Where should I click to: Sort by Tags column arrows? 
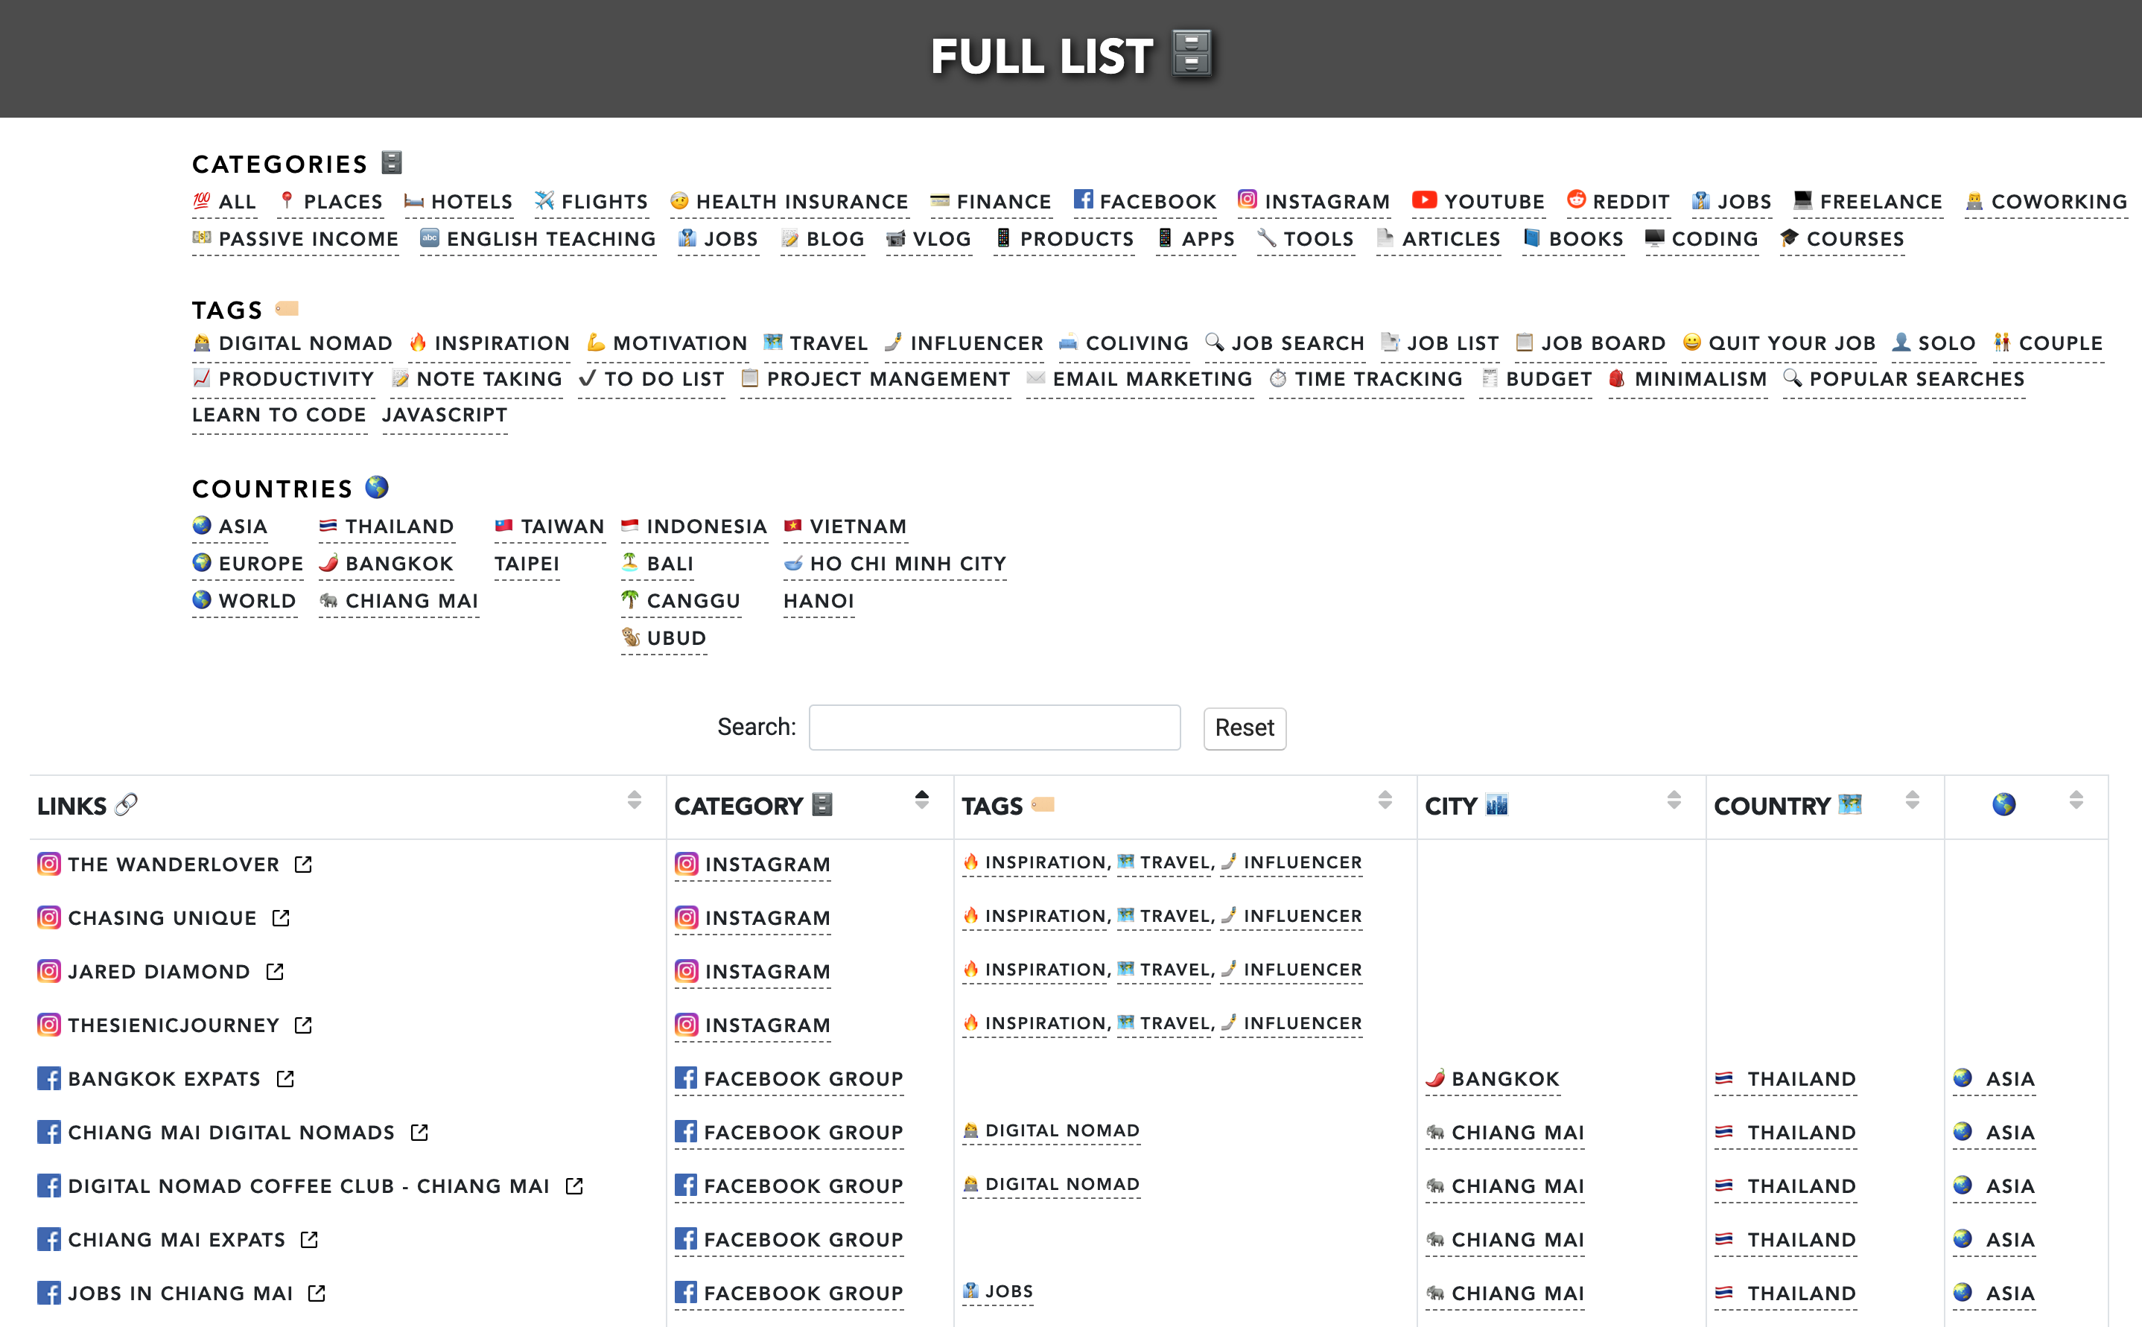pos(1384,800)
